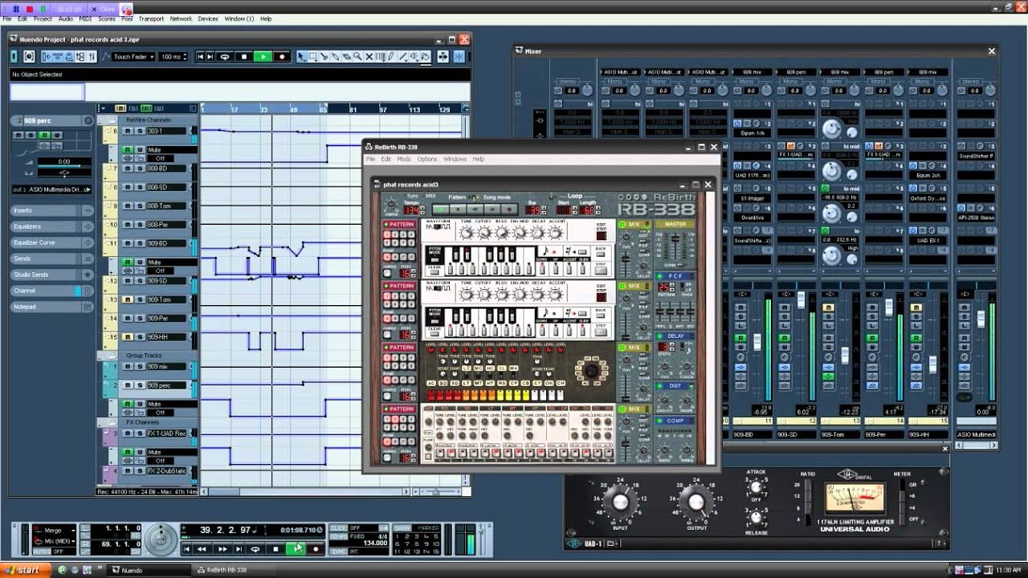Open the Pool menu
This screenshot has width=1028, height=578.
pyautogui.click(x=127, y=18)
